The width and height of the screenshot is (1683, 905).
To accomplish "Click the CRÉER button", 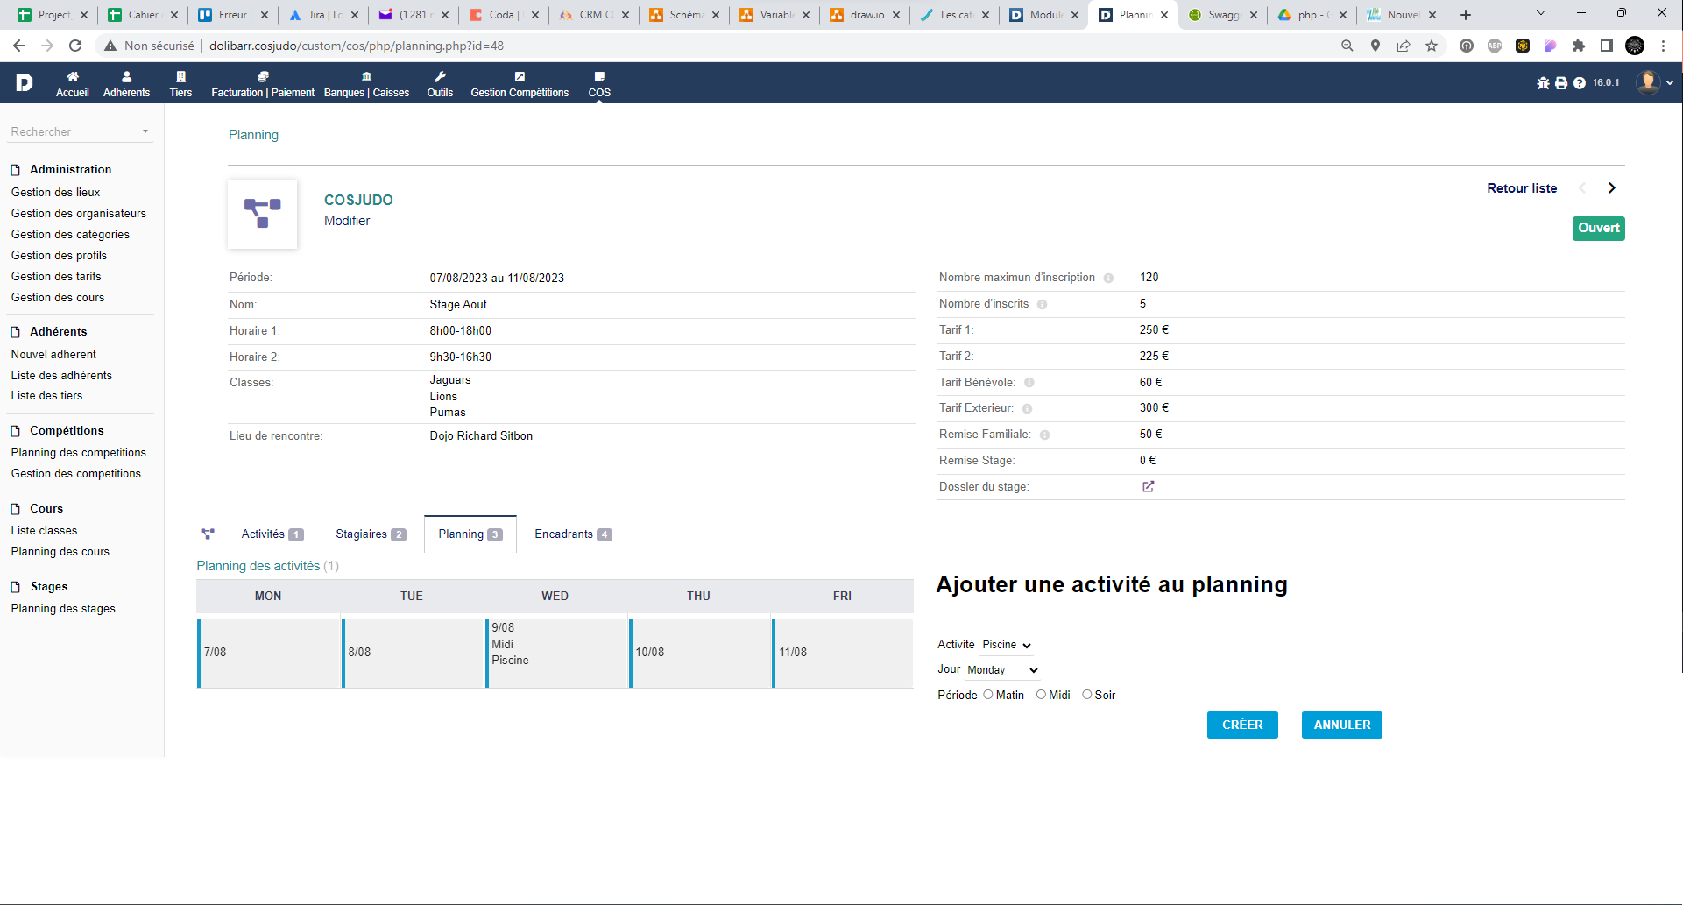I will pos(1242,725).
